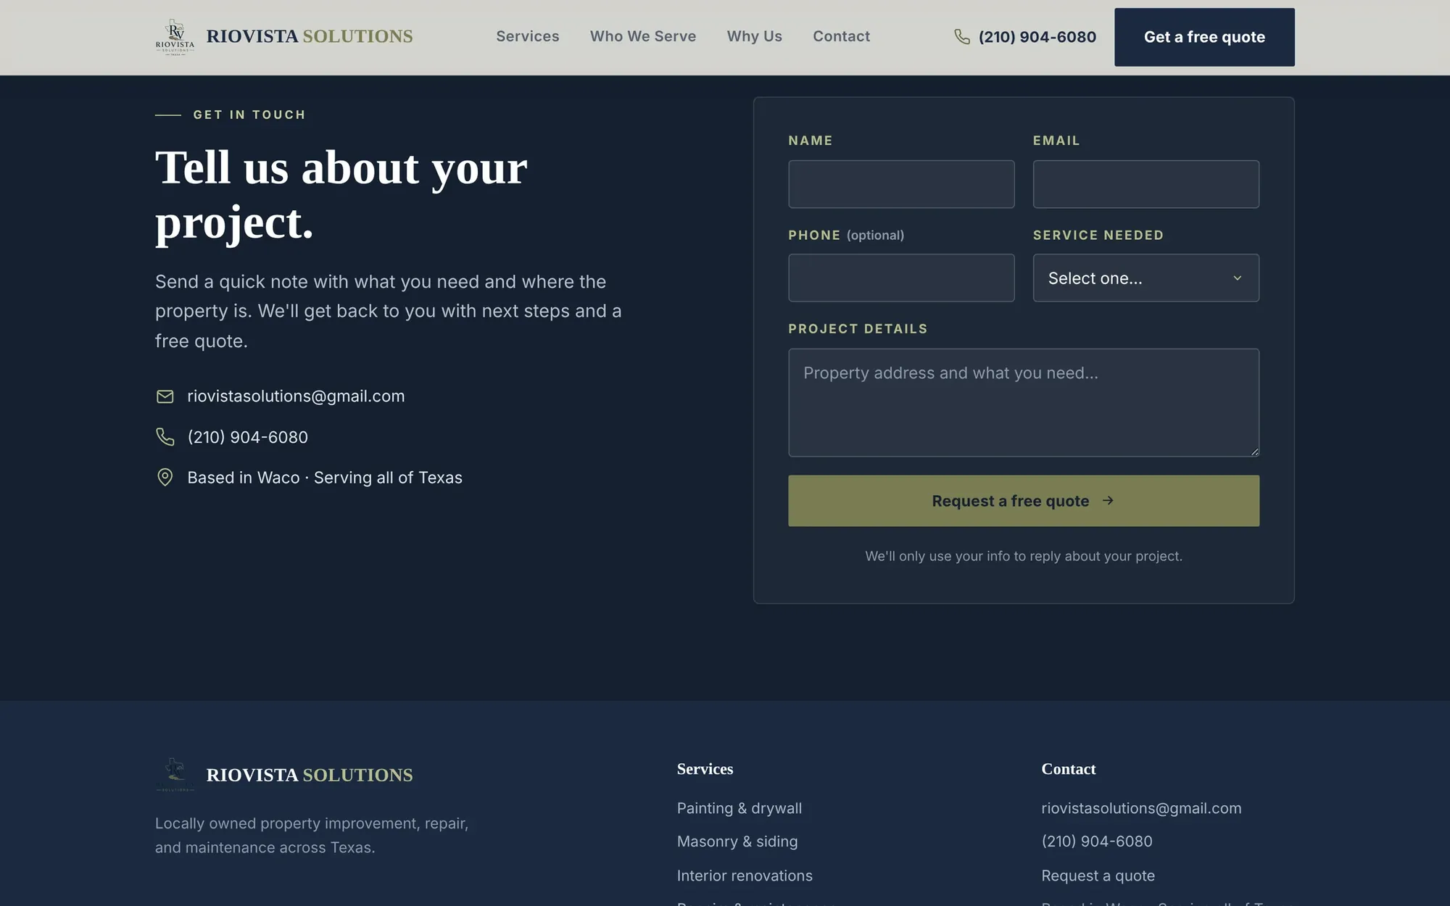
Task: Submit with Request a free quote button
Action: 1024,501
